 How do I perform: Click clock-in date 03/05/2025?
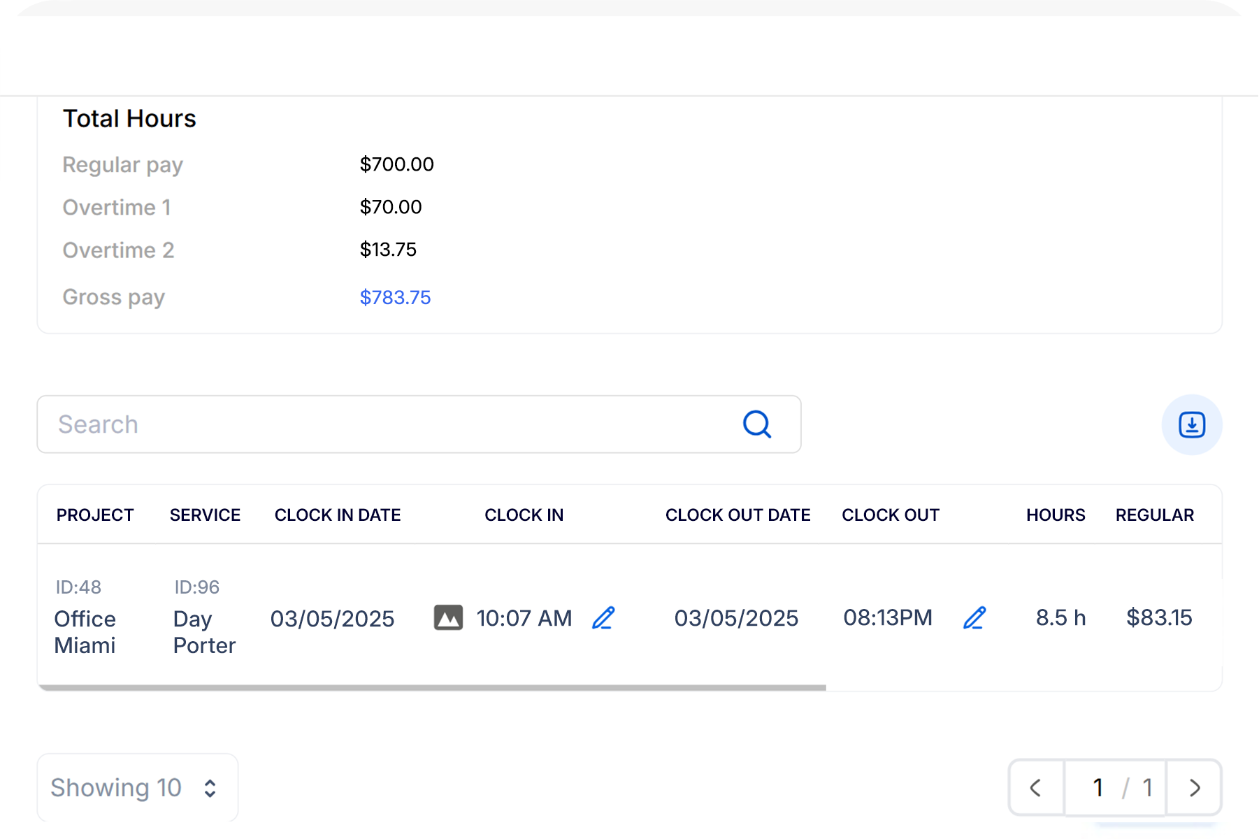point(333,619)
